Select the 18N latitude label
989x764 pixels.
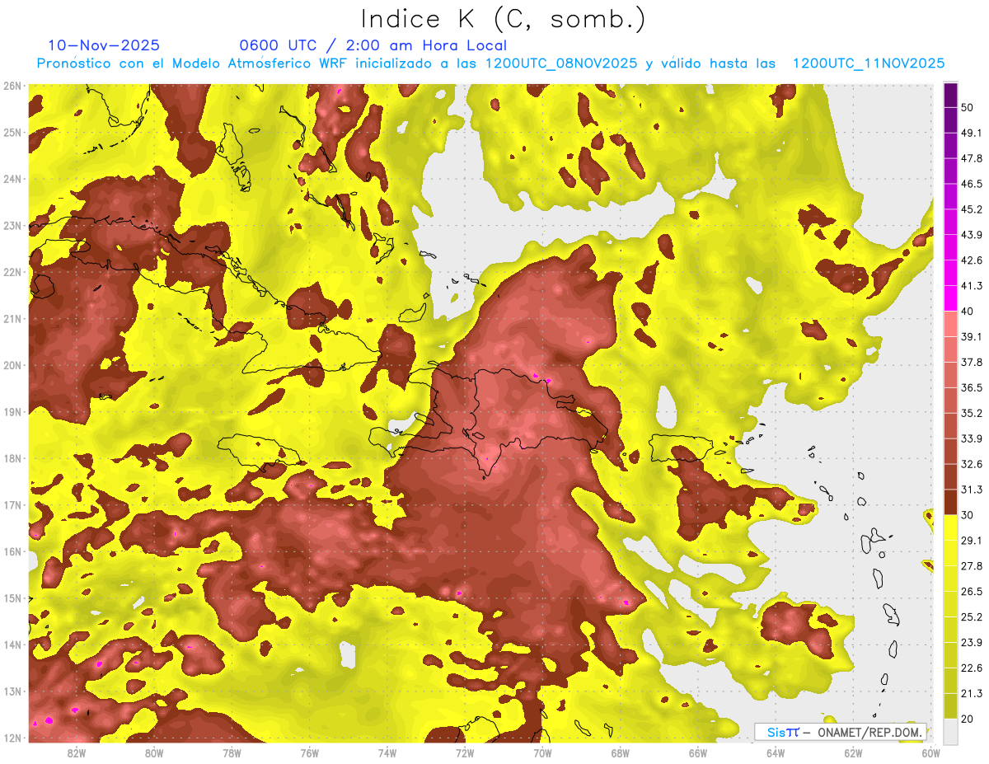click(x=12, y=458)
